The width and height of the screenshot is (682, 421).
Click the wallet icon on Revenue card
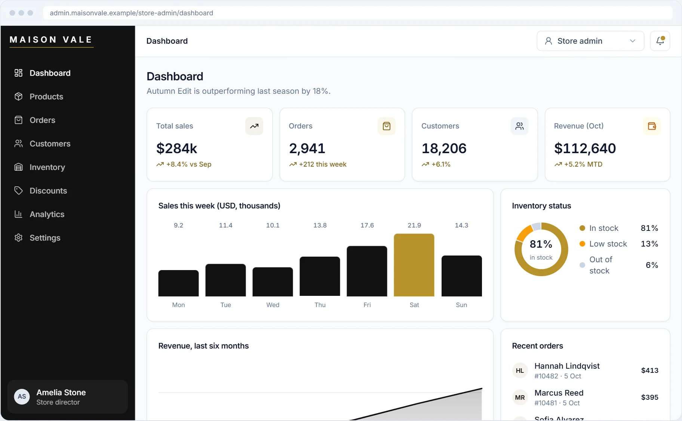[x=652, y=126]
